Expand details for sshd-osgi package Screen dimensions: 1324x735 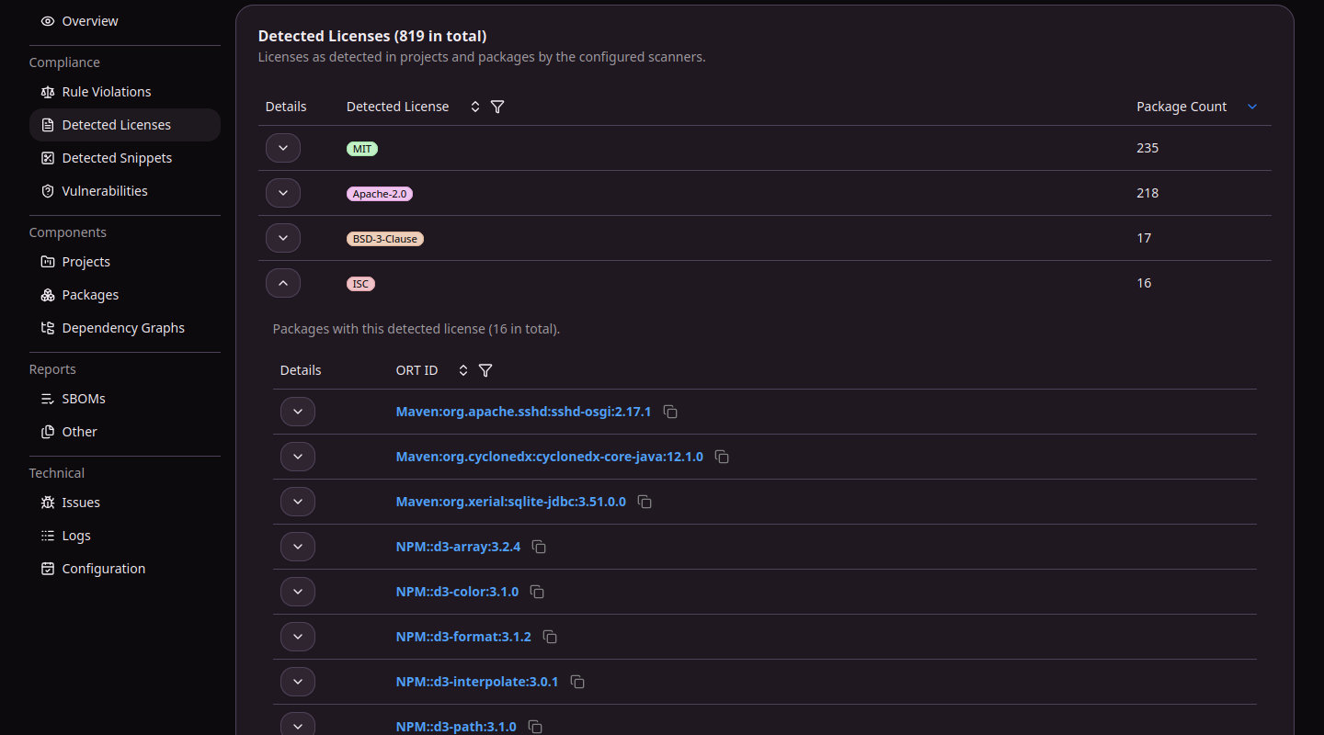[x=298, y=412]
